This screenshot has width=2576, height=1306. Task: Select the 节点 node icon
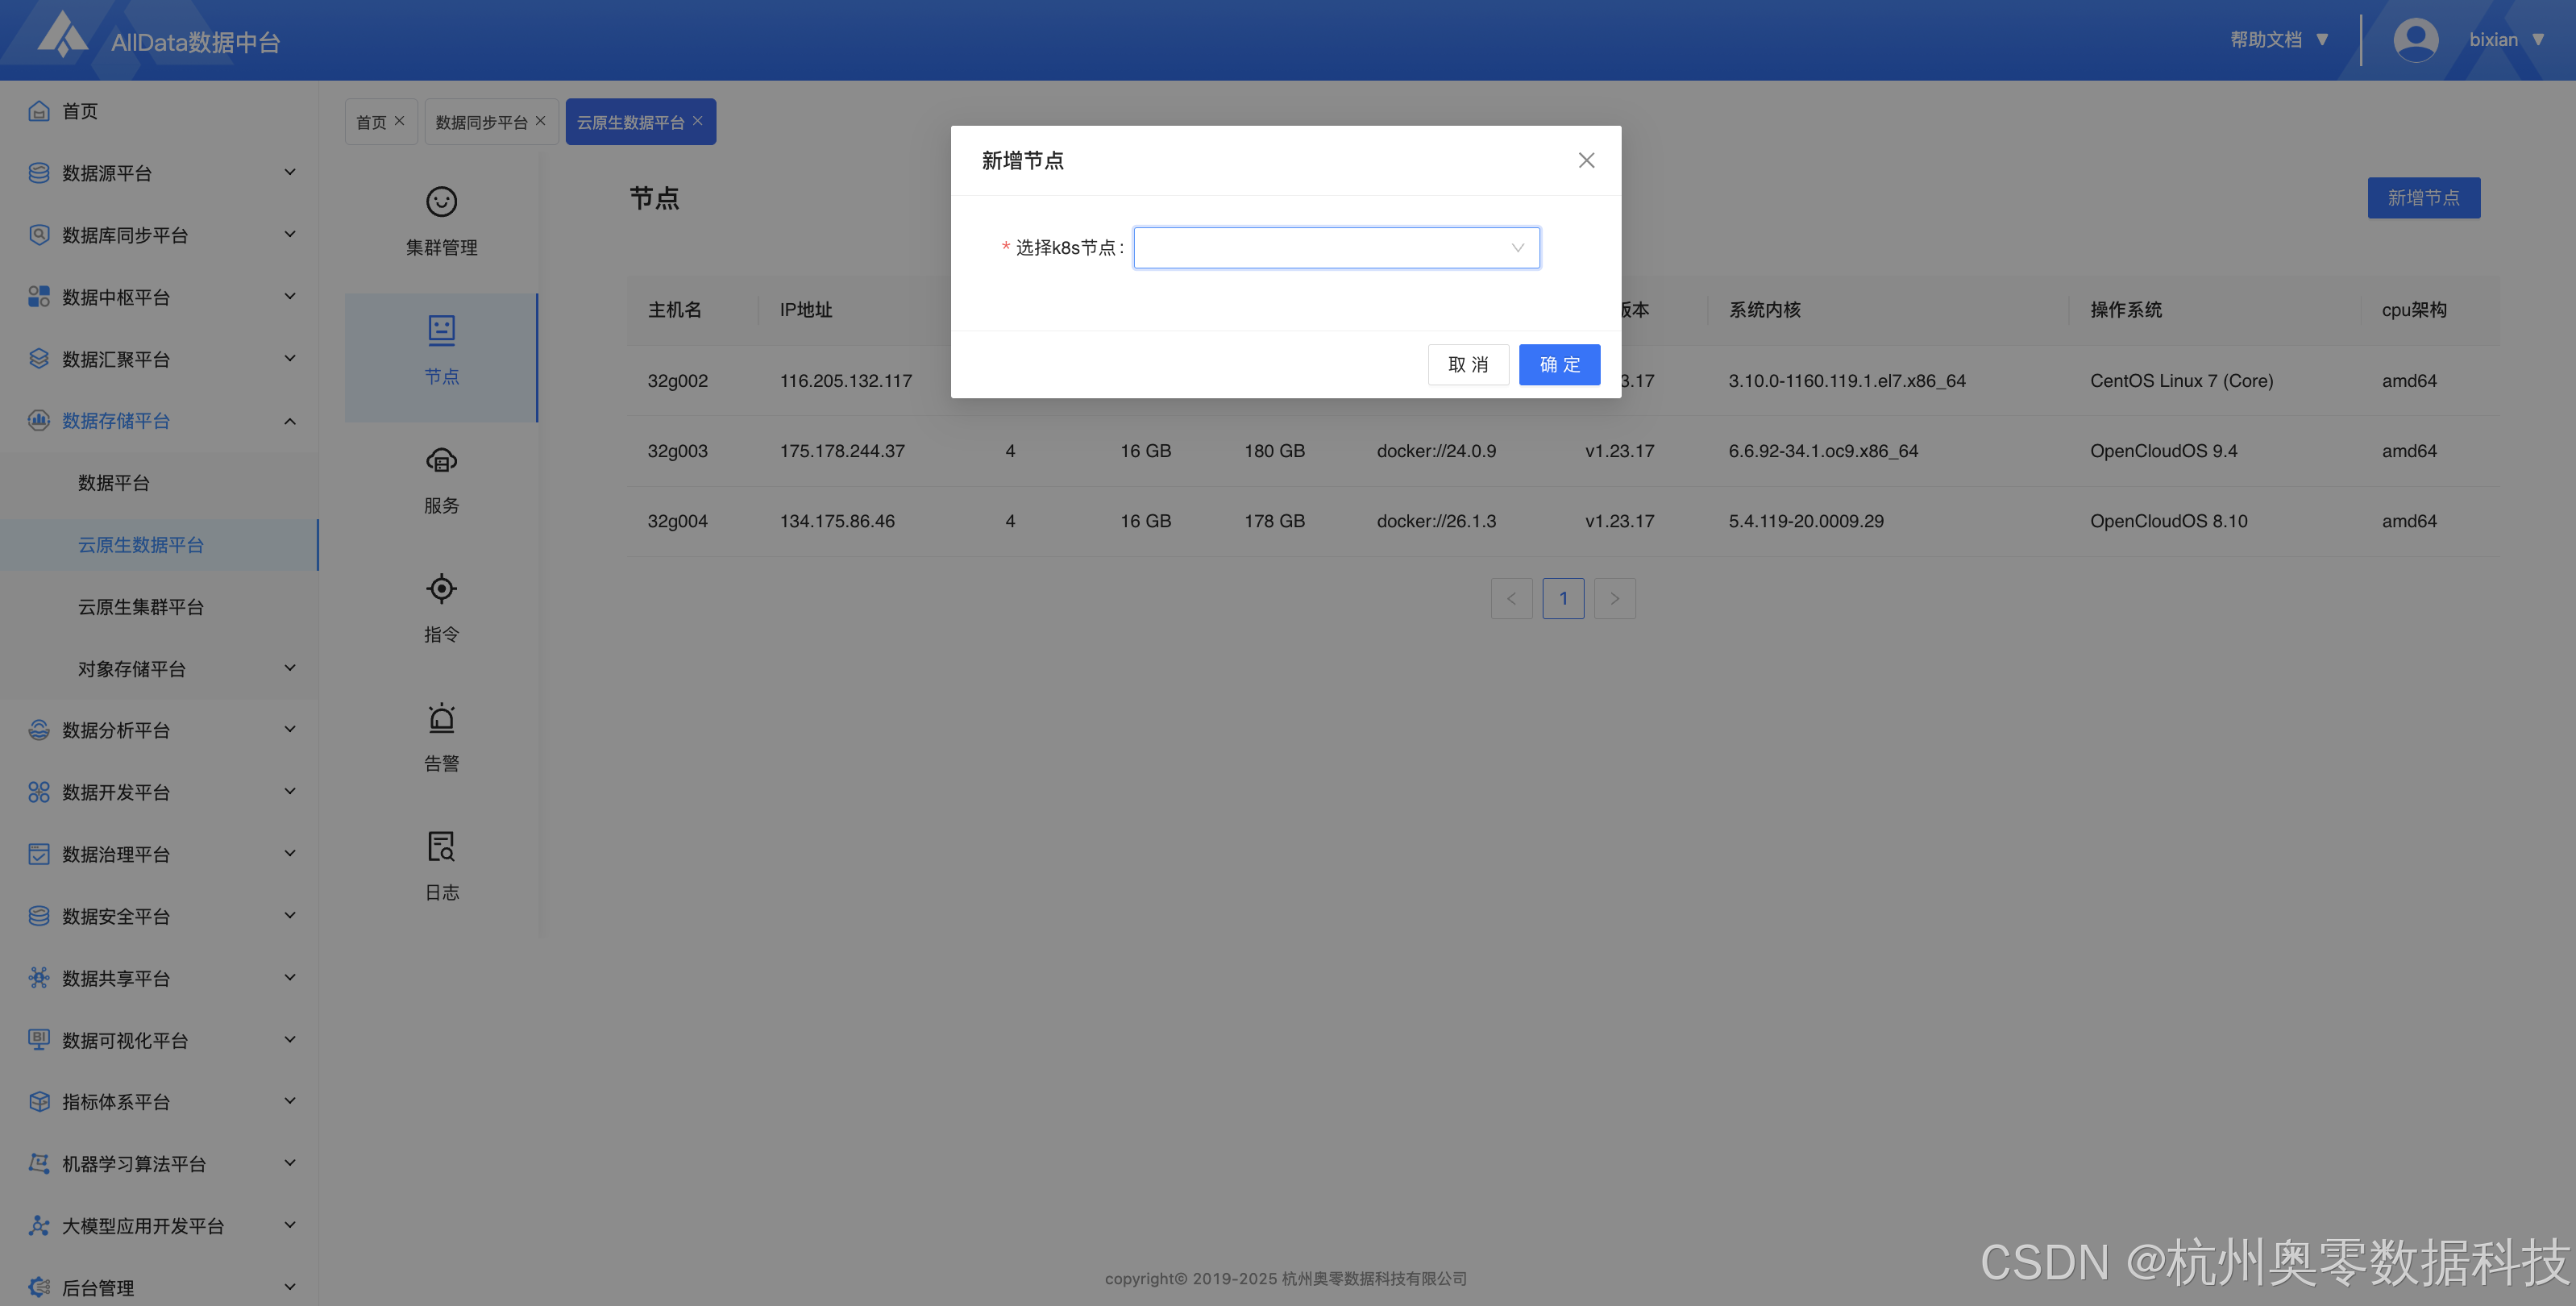click(441, 330)
